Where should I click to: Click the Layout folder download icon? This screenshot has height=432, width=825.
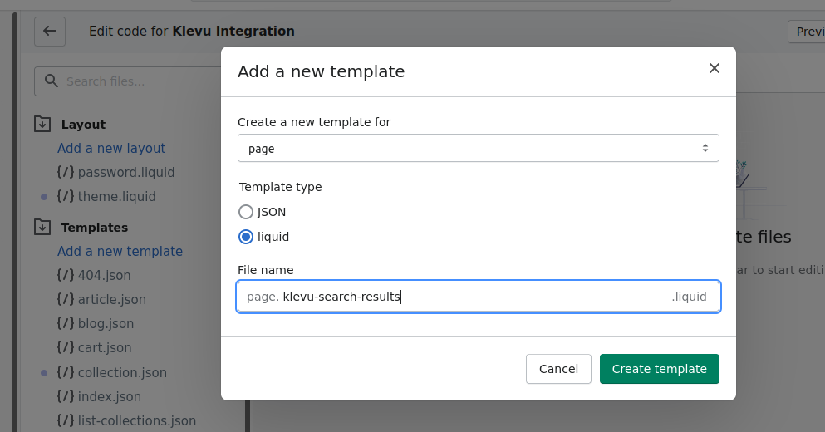coord(42,125)
